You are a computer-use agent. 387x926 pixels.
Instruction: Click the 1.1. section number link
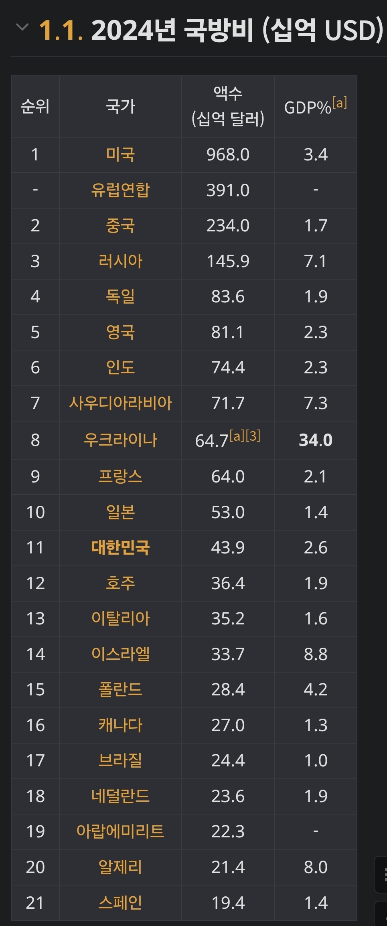(x=61, y=30)
